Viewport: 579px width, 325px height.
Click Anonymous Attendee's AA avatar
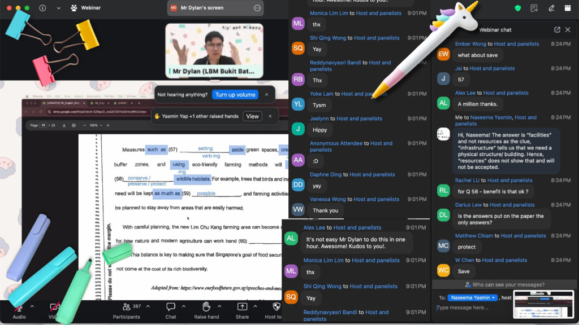[x=298, y=160]
